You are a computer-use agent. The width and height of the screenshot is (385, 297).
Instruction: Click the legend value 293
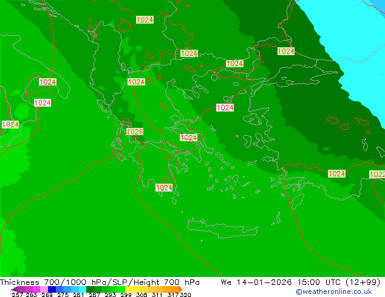[111, 295]
